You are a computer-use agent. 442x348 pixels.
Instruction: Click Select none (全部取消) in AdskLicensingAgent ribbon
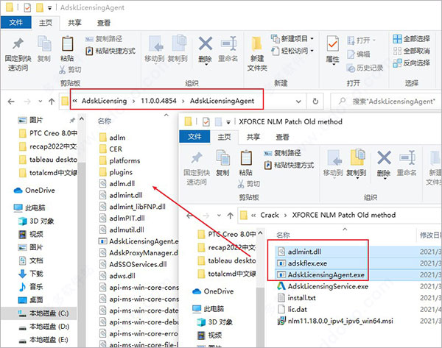point(412,51)
